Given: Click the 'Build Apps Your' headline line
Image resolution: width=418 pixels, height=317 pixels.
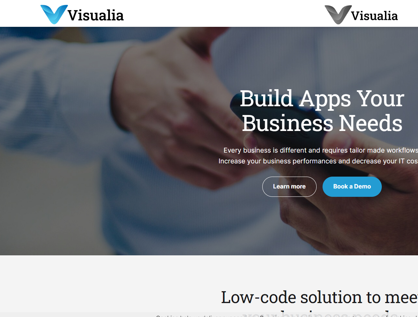Looking at the screenshot, I should (322, 99).
